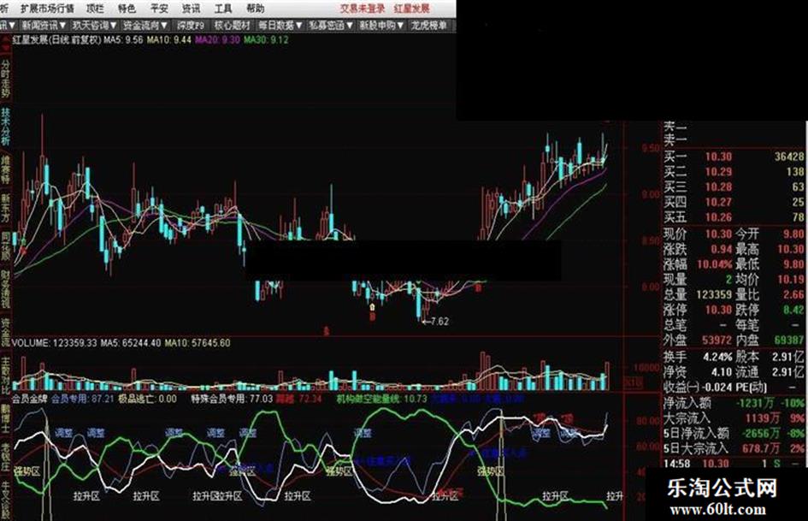Open the 资讯 menu
This screenshot has width=808, height=521.
point(191,9)
